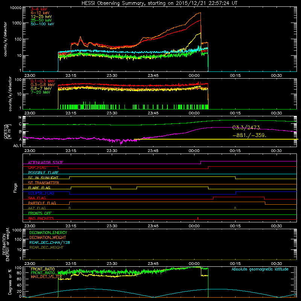Click the REAR_DEC_CHAN/128 legend label
Viewport: 301px width, 301px height.
50,242
